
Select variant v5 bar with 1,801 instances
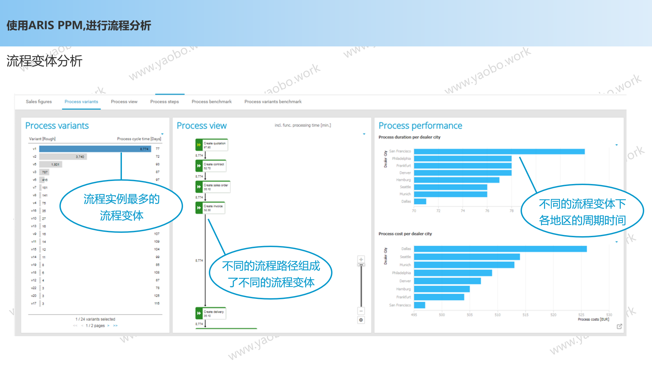click(51, 164)
